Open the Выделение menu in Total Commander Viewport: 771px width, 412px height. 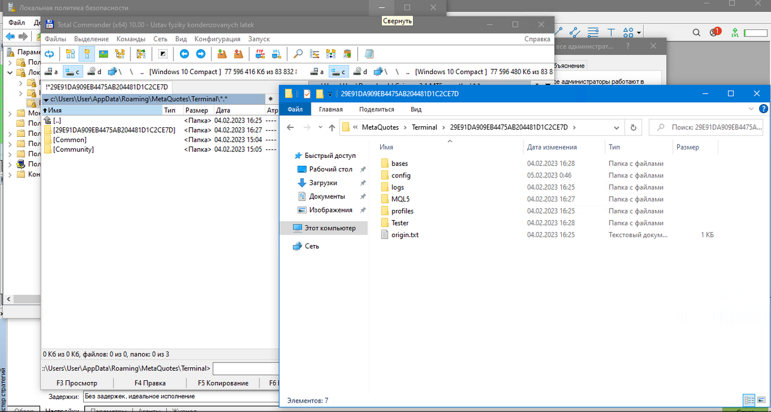[x=91, y=39]
